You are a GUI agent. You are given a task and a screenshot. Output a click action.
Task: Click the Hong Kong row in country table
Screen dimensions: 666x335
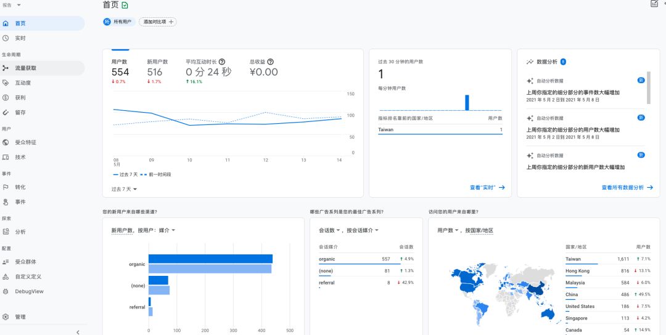coord(608,271)
